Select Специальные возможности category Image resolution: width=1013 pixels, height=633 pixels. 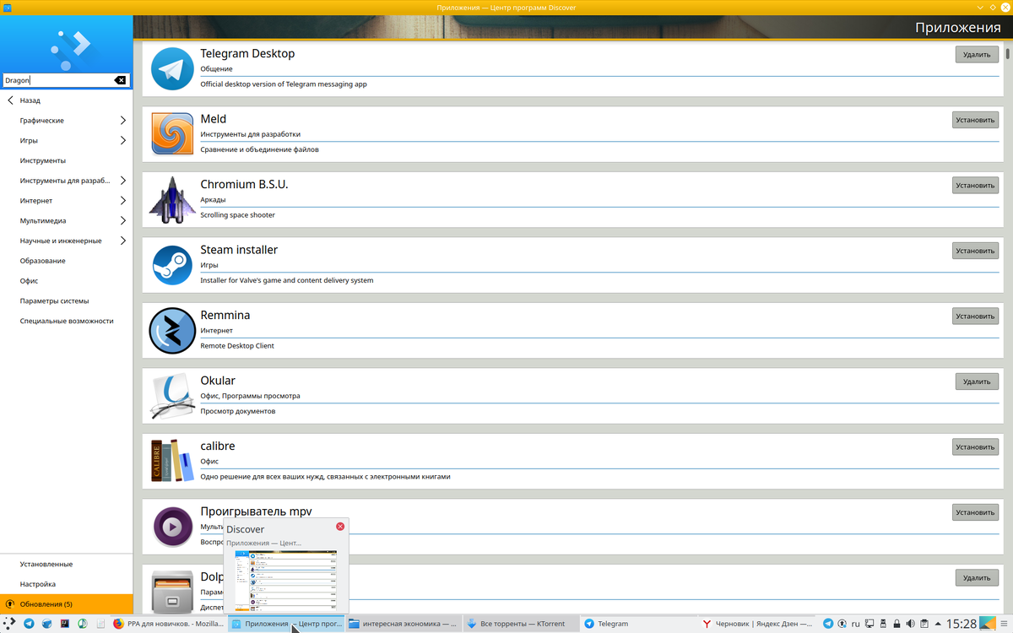(66, 321)
